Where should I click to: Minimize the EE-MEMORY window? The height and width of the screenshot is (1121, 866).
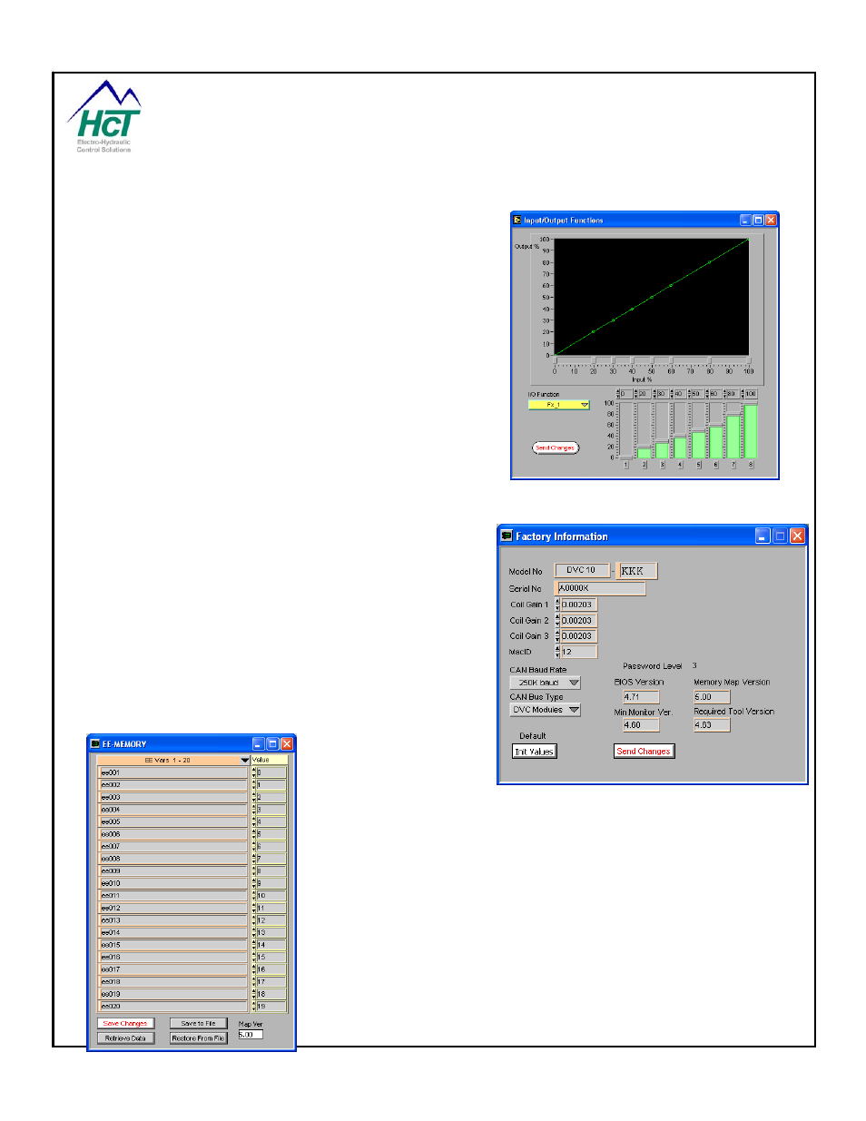click(x=258, y=743)
